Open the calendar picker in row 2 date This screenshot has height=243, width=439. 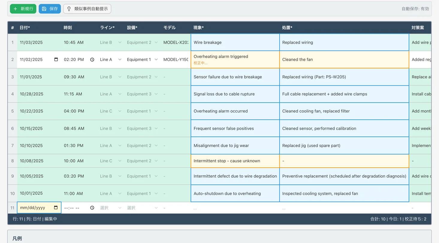[56, 59]
